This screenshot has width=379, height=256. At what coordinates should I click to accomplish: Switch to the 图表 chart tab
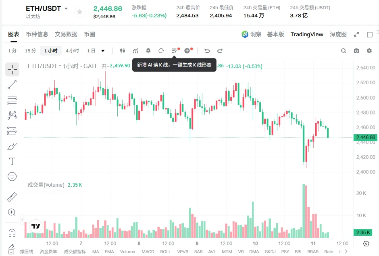(14, 34)
